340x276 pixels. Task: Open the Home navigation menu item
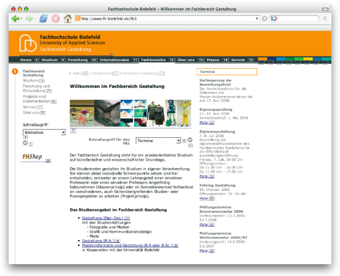[26, 60]
